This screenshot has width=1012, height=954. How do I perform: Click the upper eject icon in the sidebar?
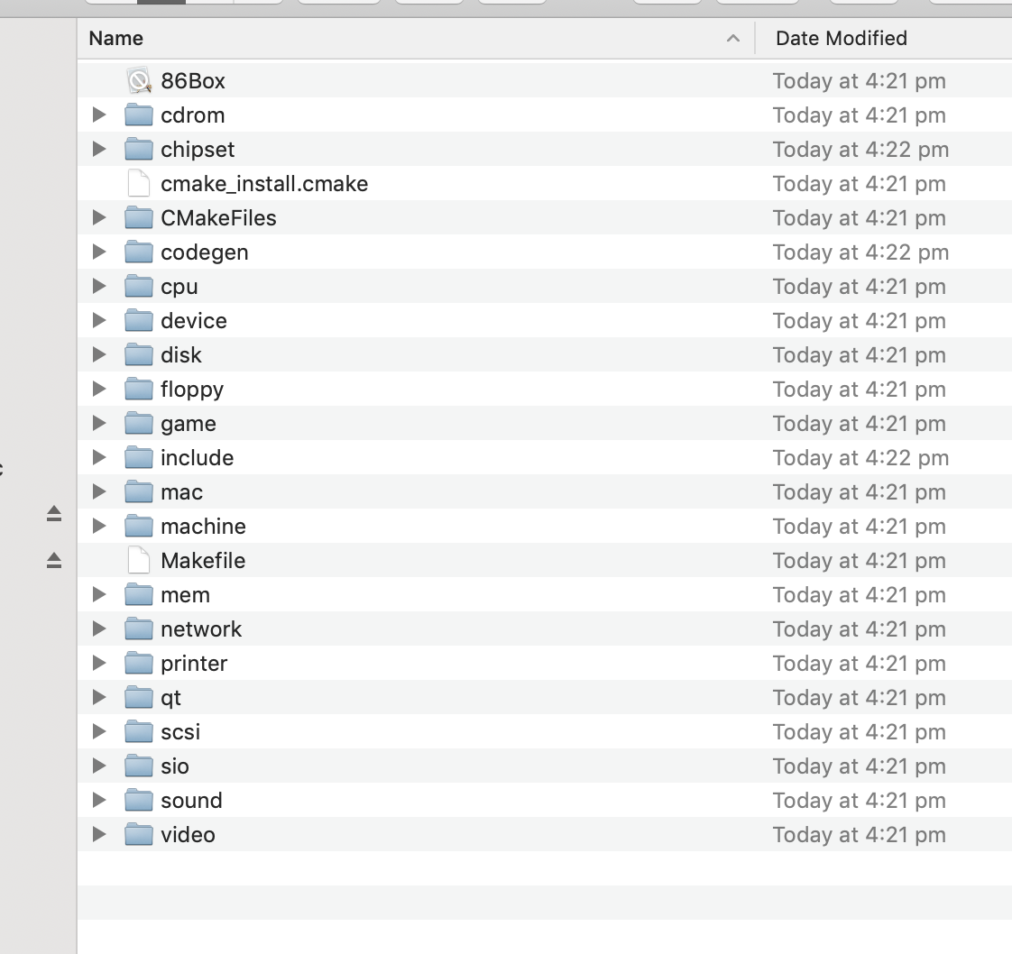(x=53, y=513)
